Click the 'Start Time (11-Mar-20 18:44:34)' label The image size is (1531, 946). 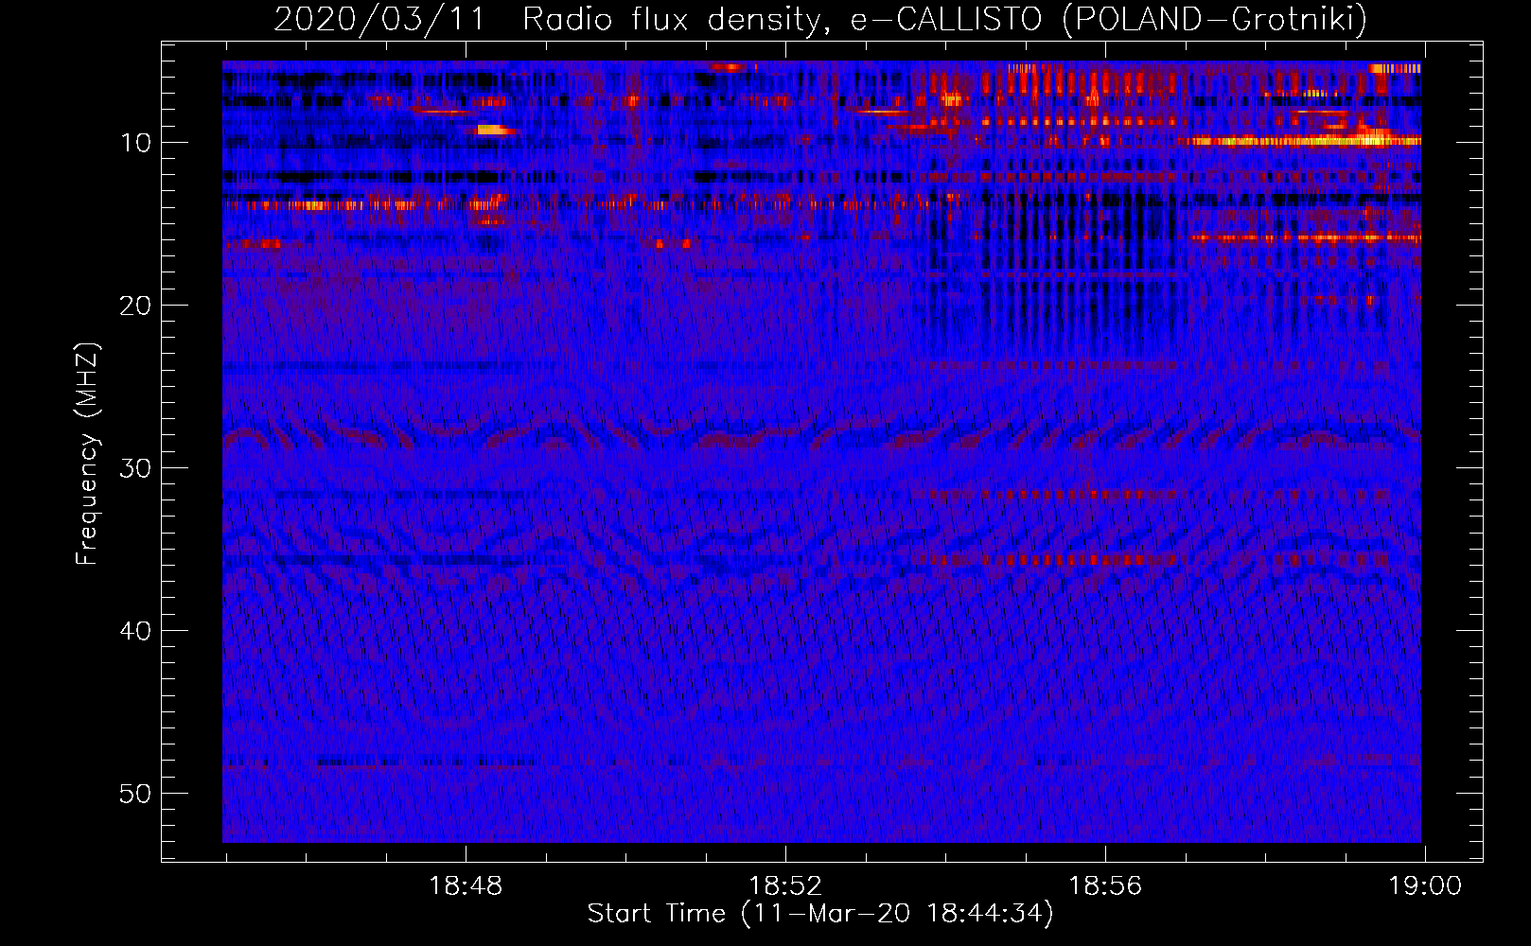point(820,914)
